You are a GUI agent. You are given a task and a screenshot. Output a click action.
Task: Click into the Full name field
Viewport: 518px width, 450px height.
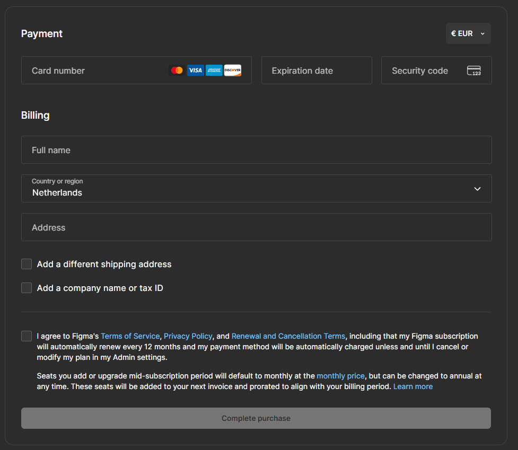pyautogui.click(x=257, y=150)
